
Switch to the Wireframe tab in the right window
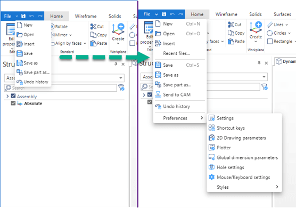(x=226, y=14)
